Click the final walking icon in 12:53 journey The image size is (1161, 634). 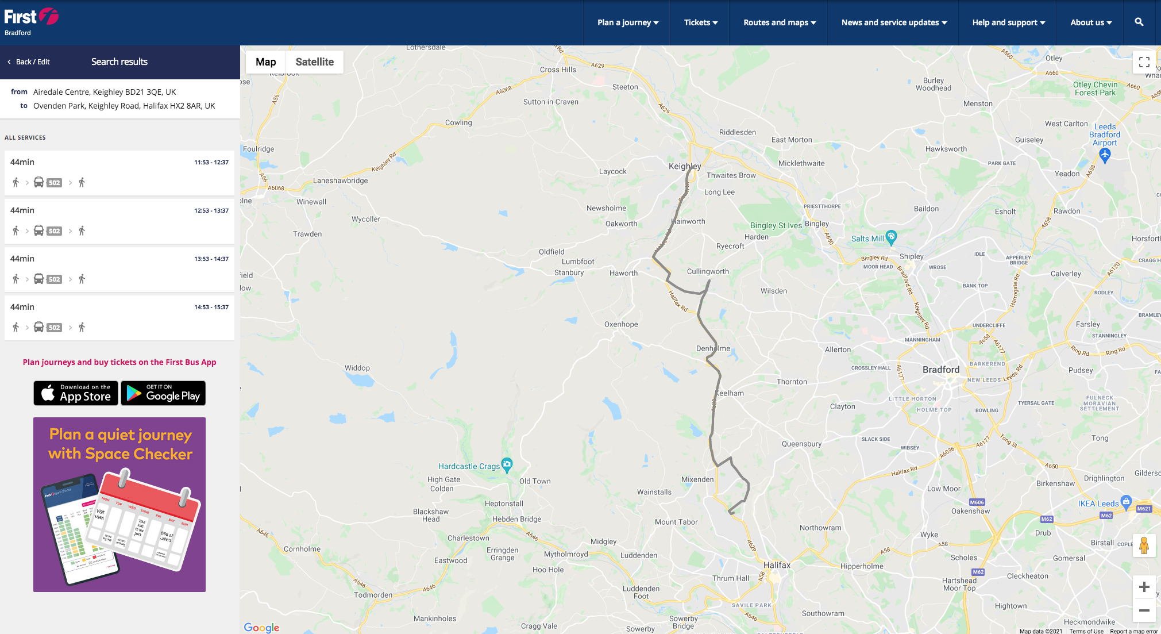coord(82,230)
